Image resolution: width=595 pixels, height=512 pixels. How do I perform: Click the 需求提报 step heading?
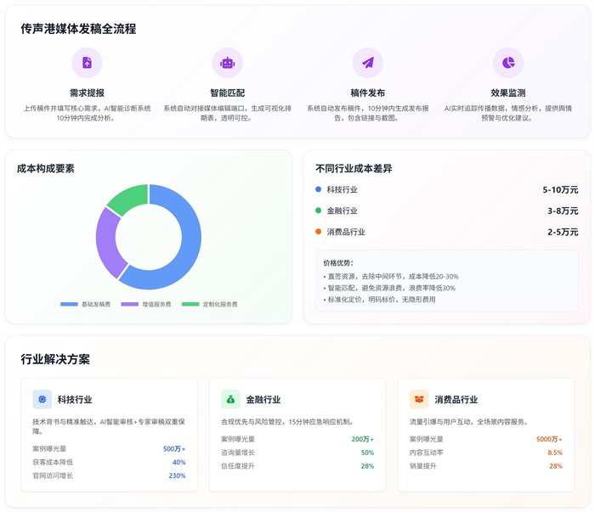[87, 93]
